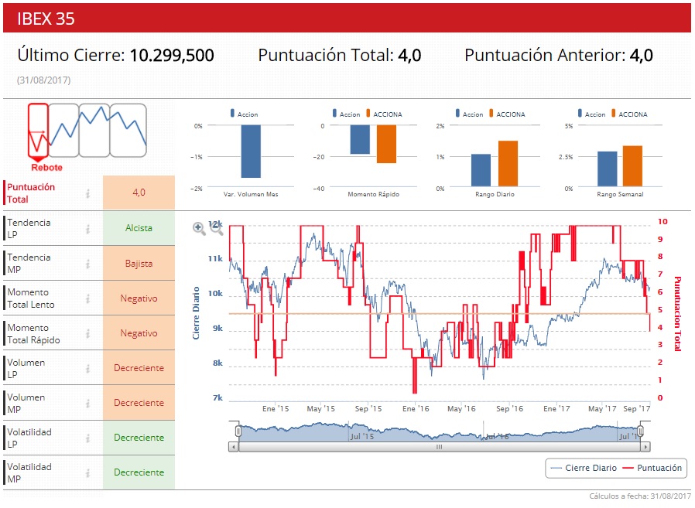This screenshot has height=508, width=695.
Task: Click Decreciente value for Volumen LP
Action: pos(139,368)
